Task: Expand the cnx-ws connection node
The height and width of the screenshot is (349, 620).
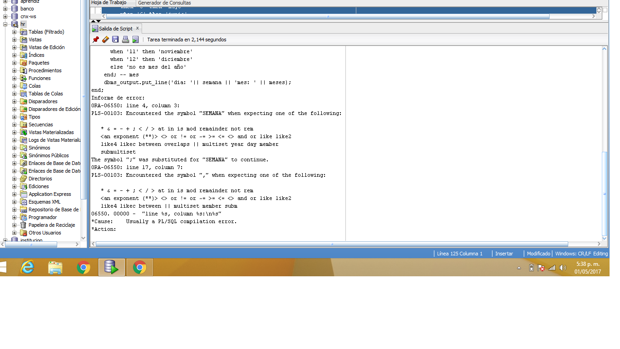Action: 6,16
